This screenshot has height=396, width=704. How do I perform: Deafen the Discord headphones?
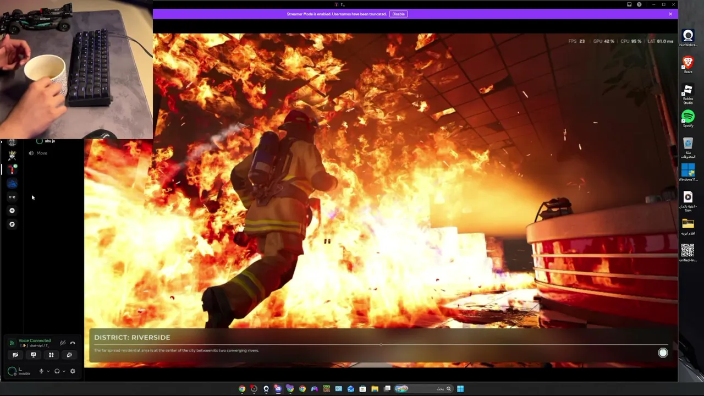pyautogui.click(x=57, y=371)
